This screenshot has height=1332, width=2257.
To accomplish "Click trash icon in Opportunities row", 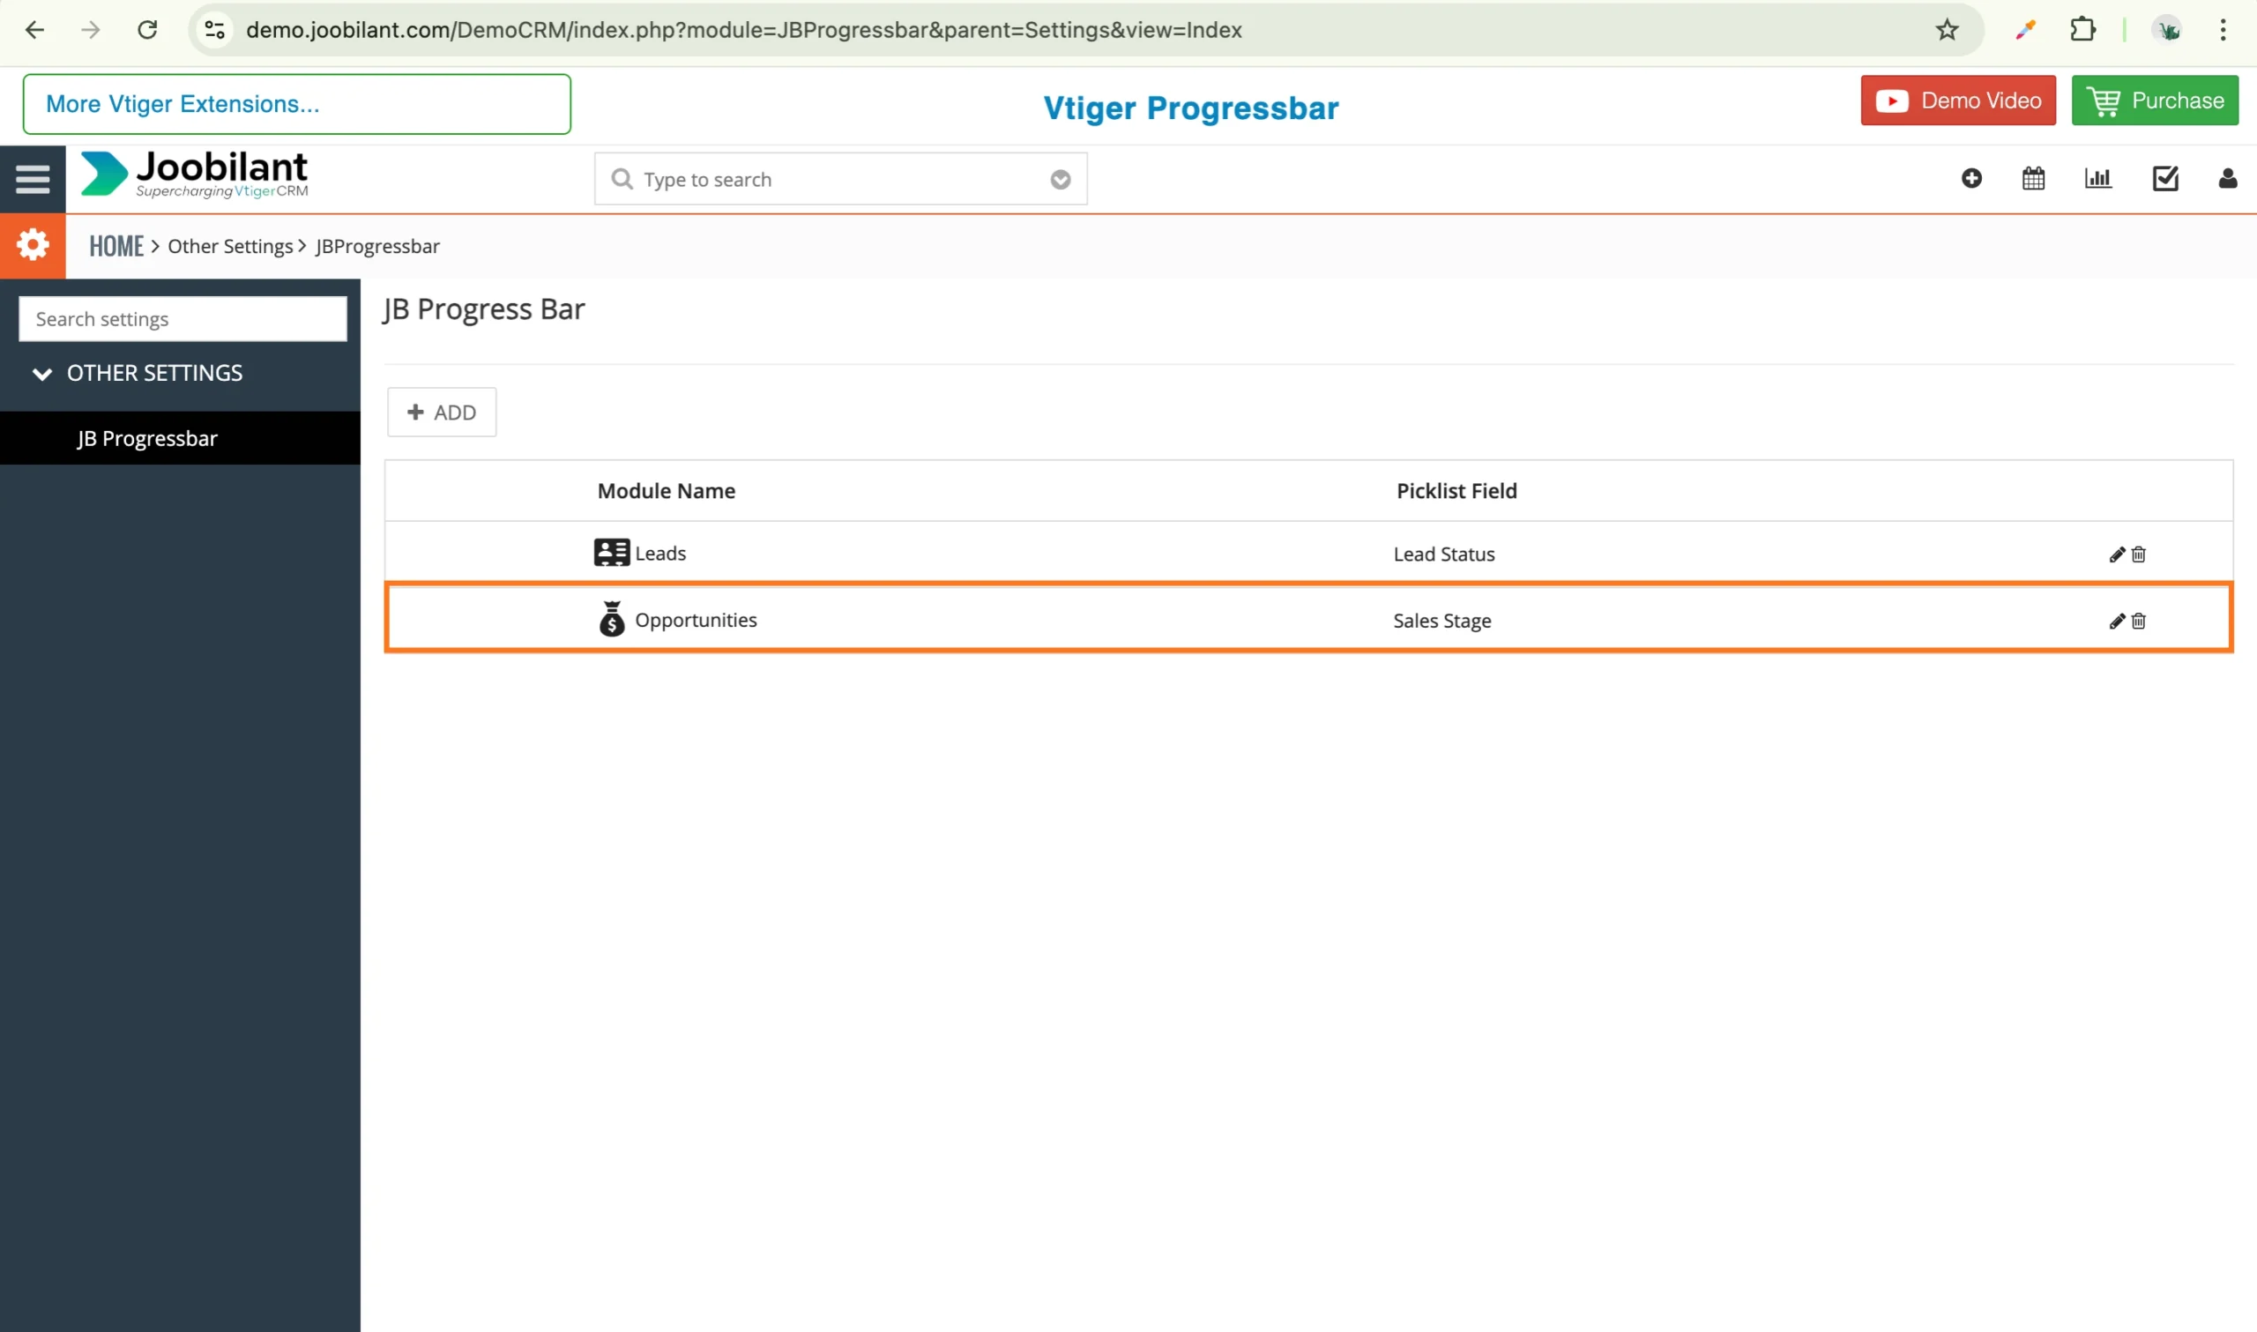I will 2139,621.
